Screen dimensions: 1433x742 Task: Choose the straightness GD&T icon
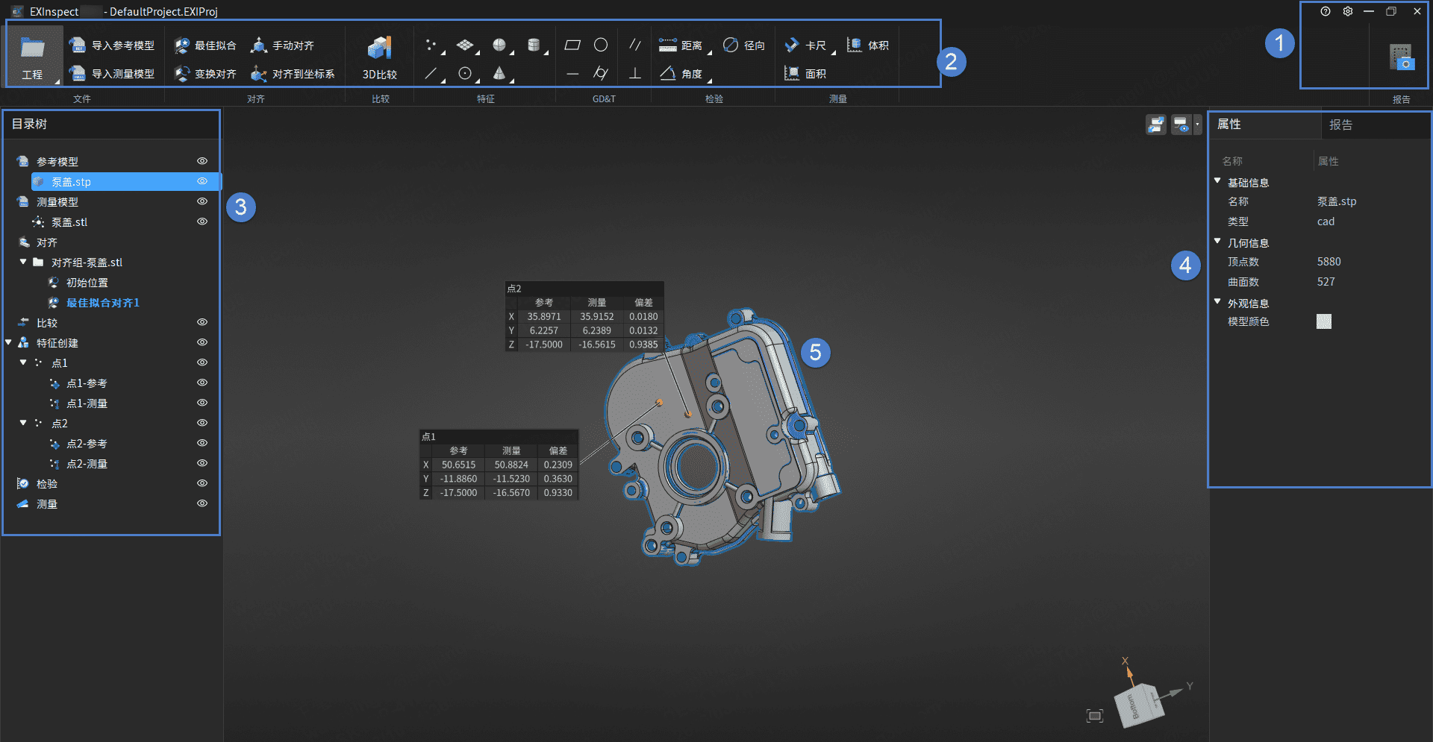pyautogui.click(x=572, y=74)
